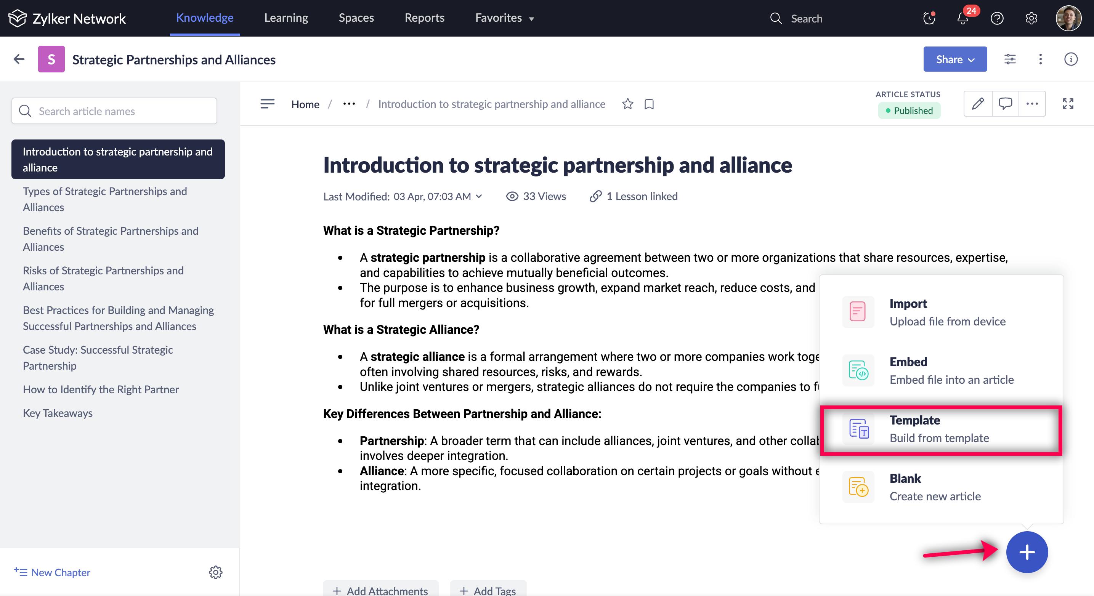Open Key Takeaways article in sidebar
The height and width of the screenshot is (596, 1094).
pos(57,413)
